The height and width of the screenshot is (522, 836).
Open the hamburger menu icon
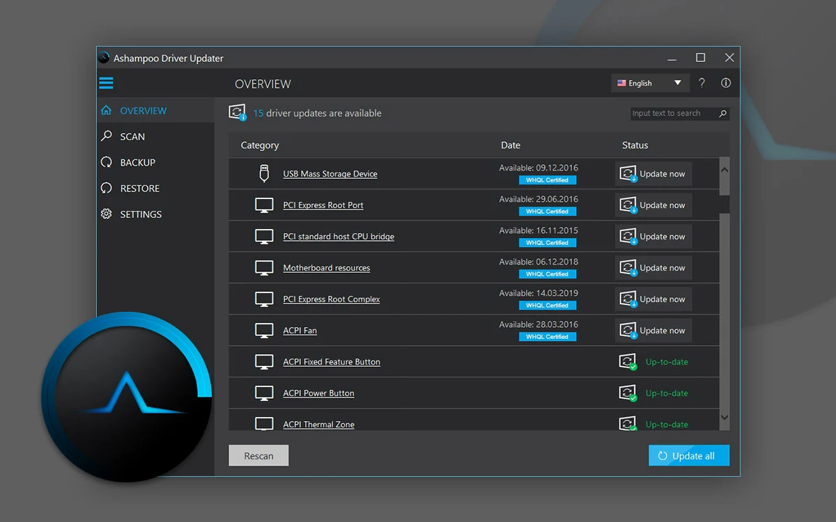tap(106, 84)
